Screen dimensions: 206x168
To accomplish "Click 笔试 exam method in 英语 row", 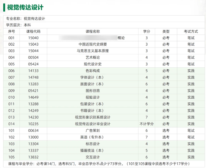I will coord(191,137).
